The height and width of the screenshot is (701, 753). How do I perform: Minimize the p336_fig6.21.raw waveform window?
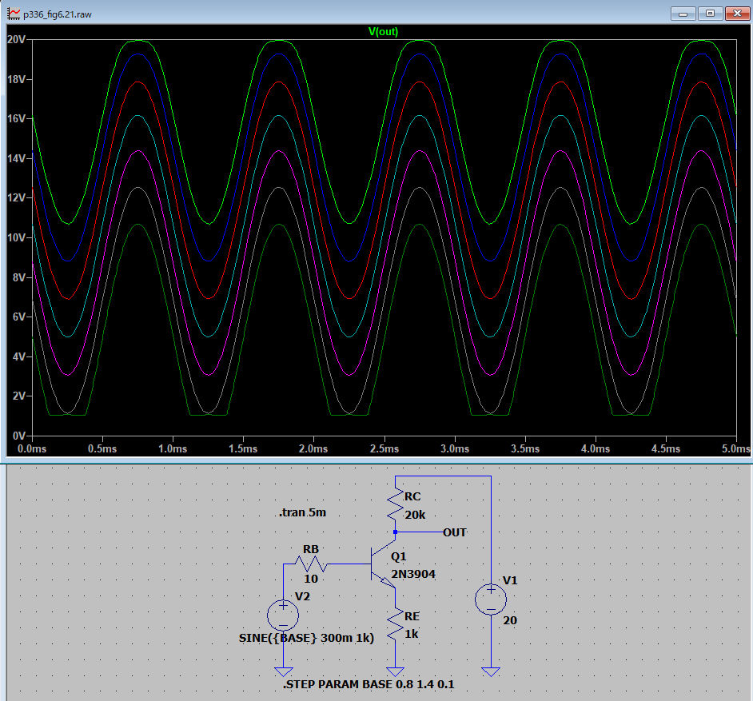pyautogui.click(x=683, y=14)
